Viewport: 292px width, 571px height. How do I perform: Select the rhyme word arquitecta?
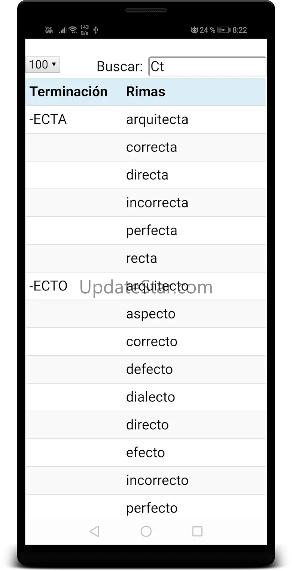coord(157,120)
